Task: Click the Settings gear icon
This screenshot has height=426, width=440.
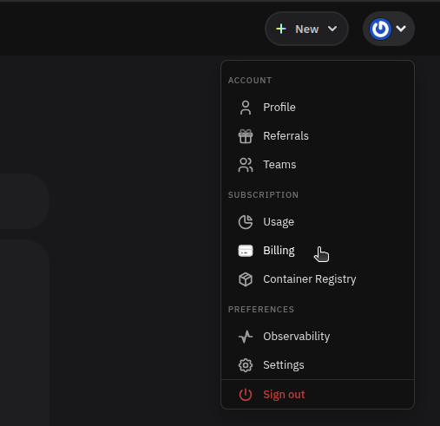Action: click(246, 365)
